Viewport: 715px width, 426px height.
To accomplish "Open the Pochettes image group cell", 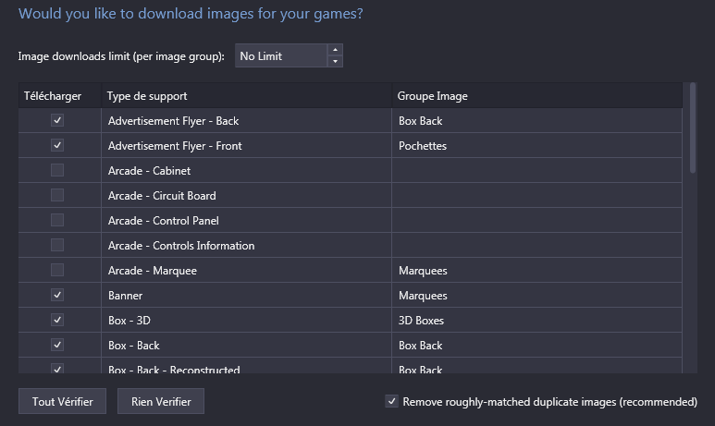I will click(536, 145).
